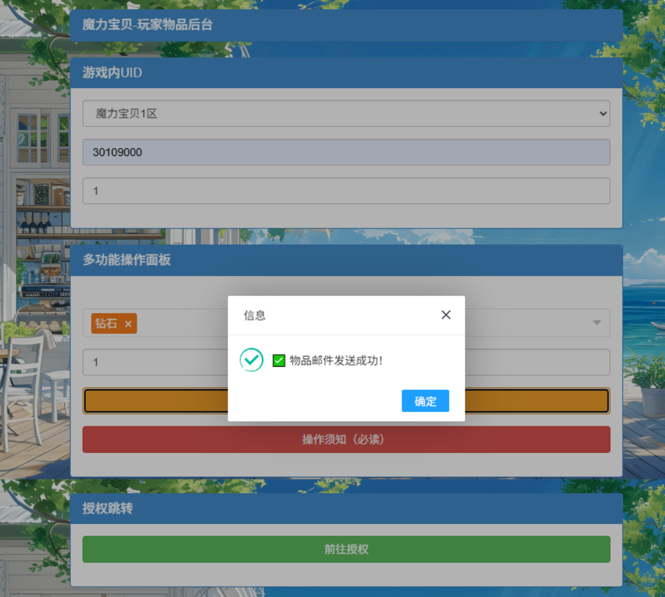Click the 信息 dialog title text
665x597 pixels.
(x=255, y=315)
